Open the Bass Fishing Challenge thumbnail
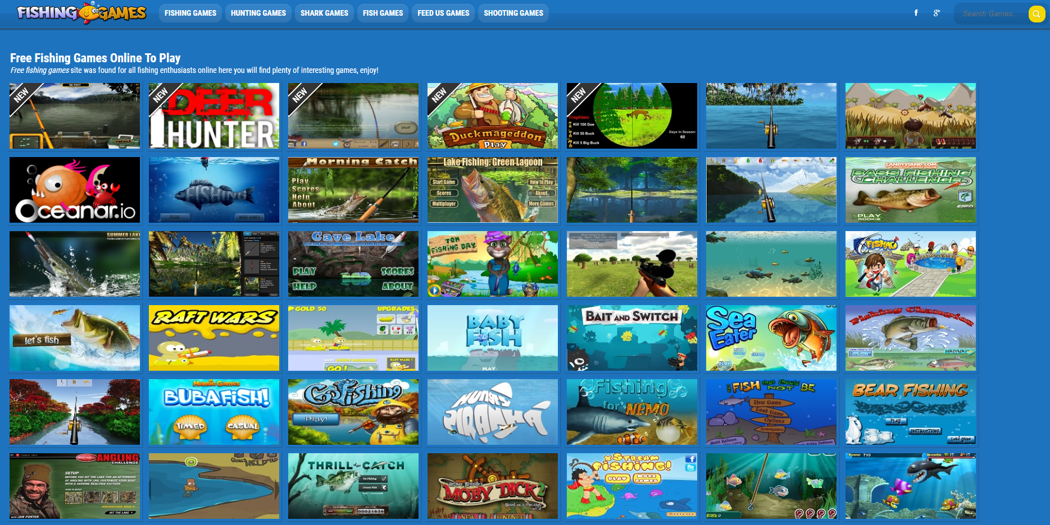 pyautogui.click(x=911, y=190)
